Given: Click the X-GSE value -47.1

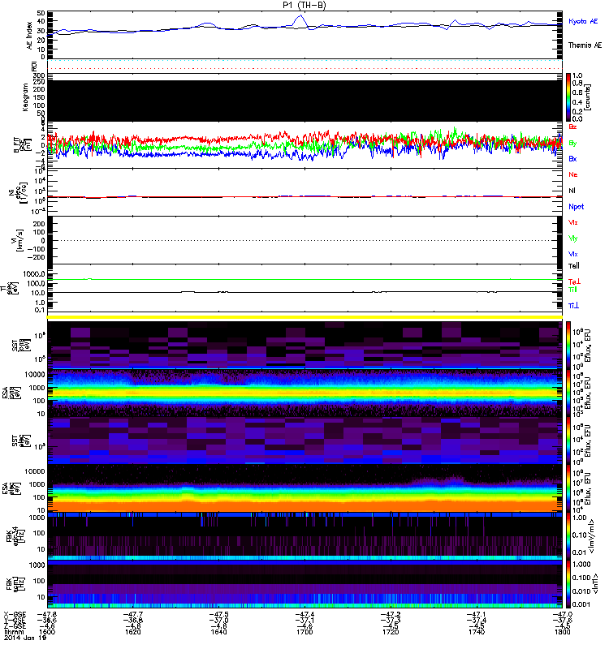Looking at the screenshot, I should pos(477,615).
